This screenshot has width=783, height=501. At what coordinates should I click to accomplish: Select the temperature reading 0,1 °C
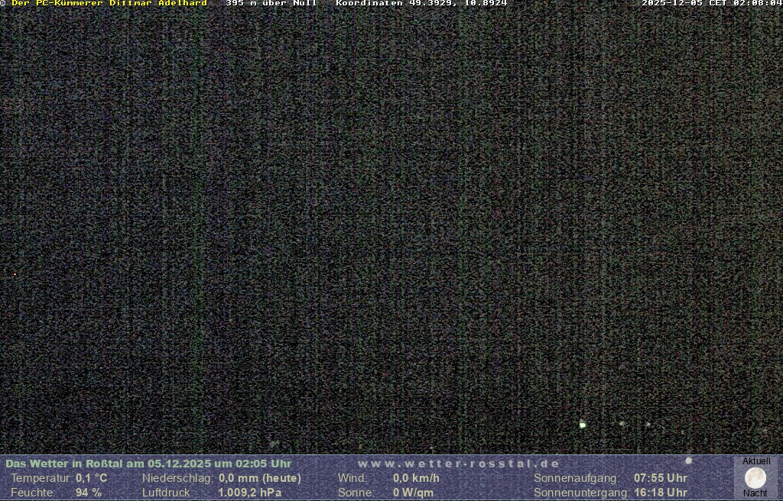pyautogui.click(x=91, y=478)
